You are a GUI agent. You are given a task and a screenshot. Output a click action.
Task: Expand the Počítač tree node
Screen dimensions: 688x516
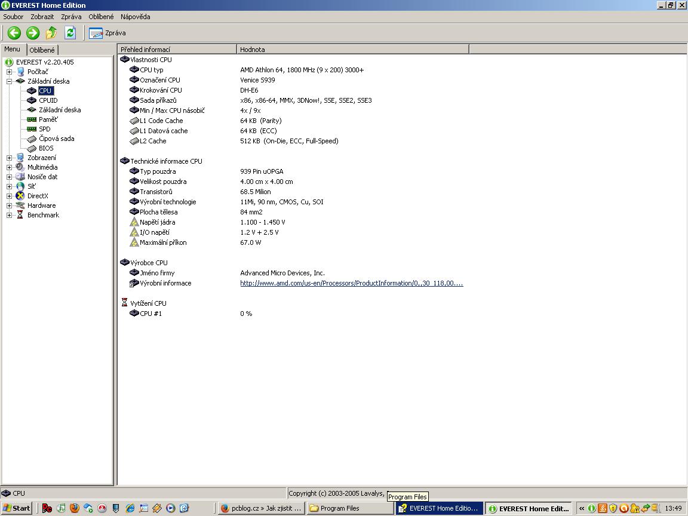9,72
